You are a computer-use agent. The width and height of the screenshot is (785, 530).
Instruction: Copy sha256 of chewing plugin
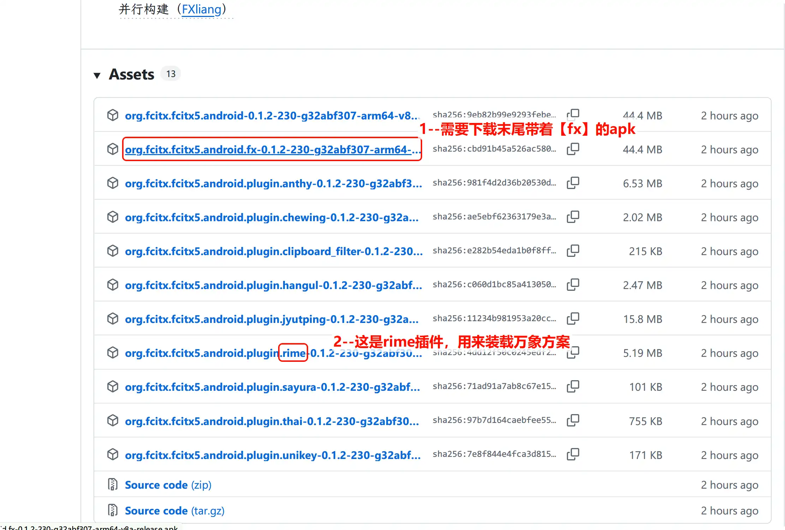point(573,217)
